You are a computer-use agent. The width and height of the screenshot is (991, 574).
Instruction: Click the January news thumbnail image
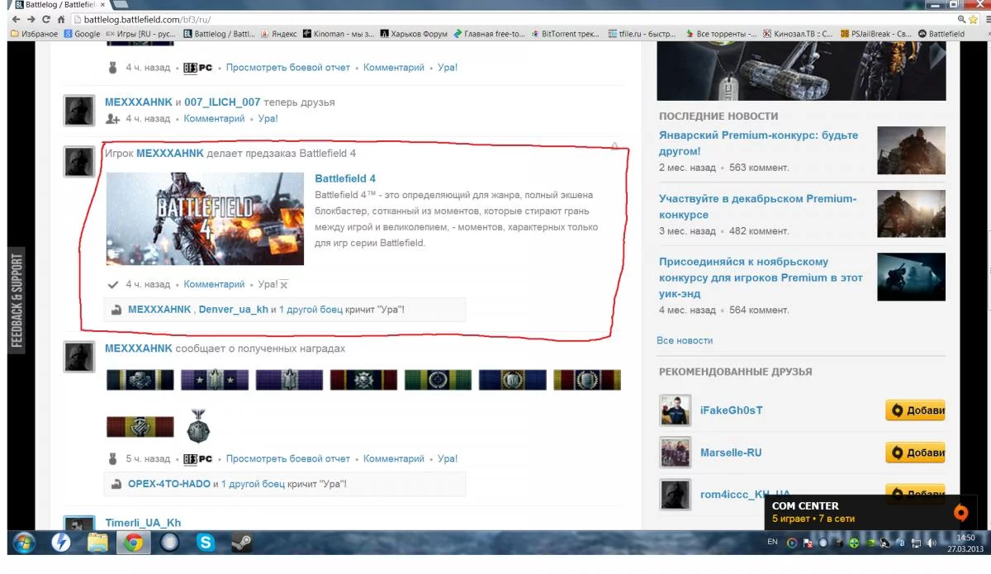tap(911, 149)
